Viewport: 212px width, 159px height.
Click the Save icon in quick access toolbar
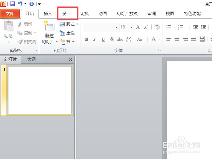[13, 4]
